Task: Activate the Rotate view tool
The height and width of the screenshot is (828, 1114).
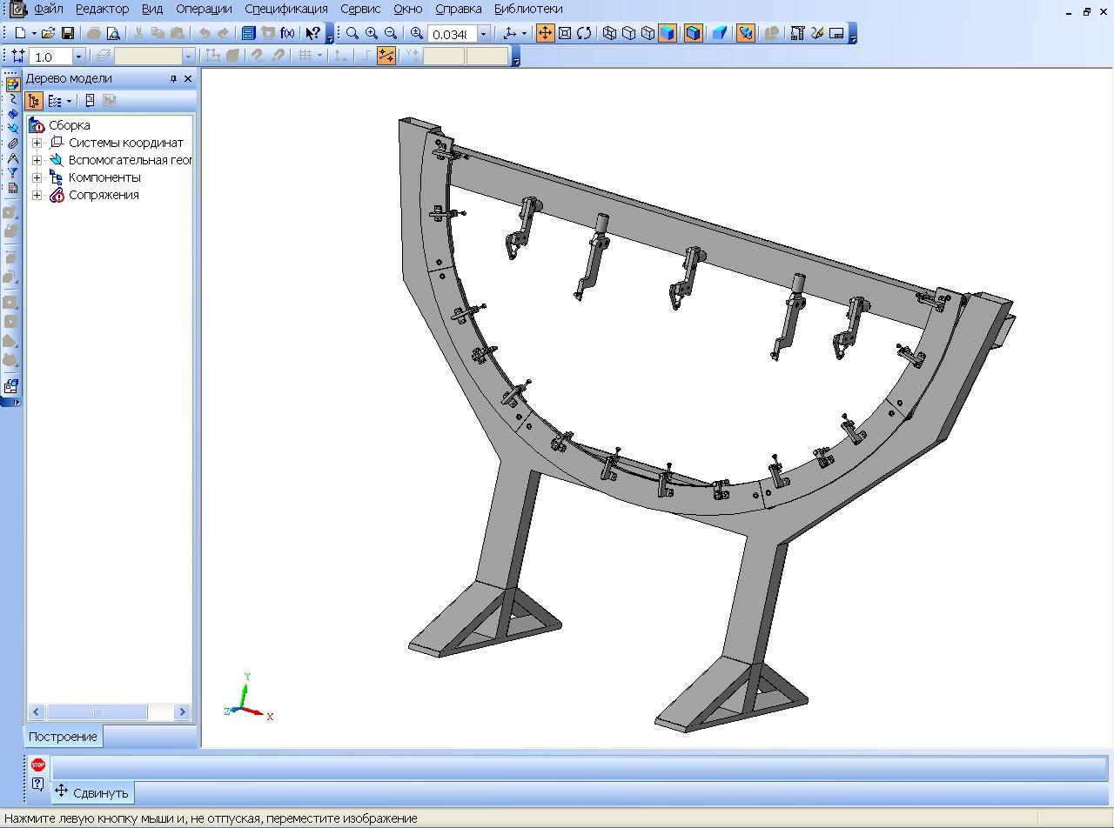Action: (584, 33)
